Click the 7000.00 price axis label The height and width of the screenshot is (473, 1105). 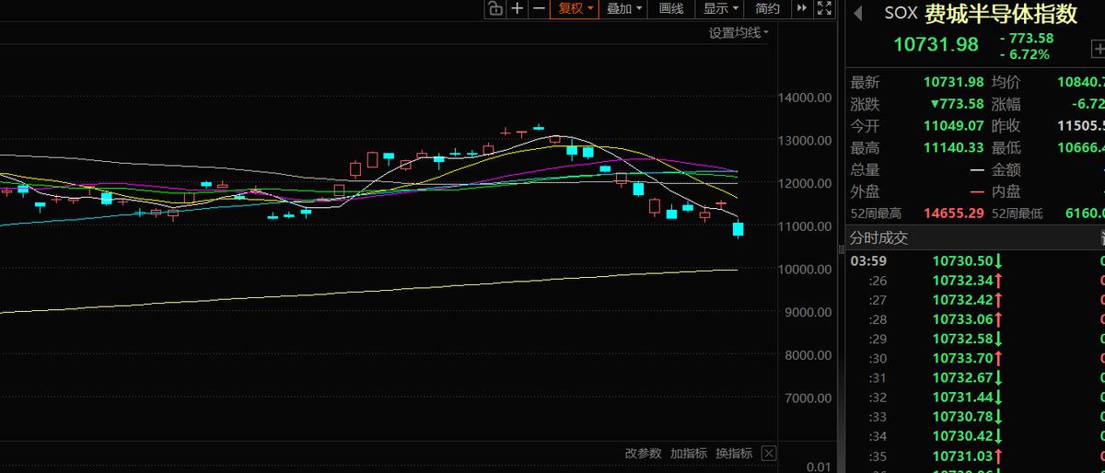(808, 398)
